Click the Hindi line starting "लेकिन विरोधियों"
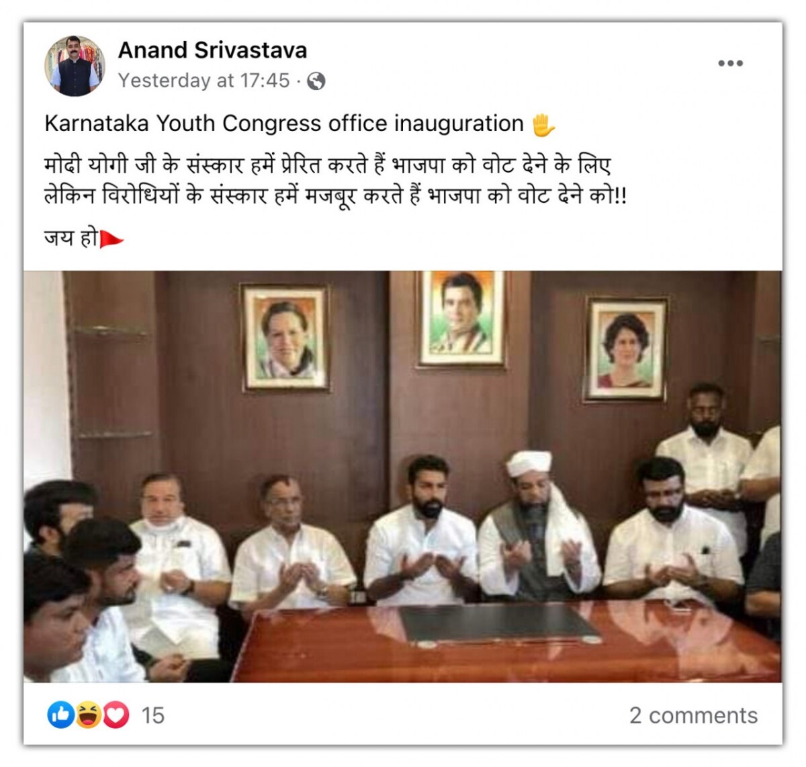This screenshot has height=767, width=806. [x=335, y=195]
